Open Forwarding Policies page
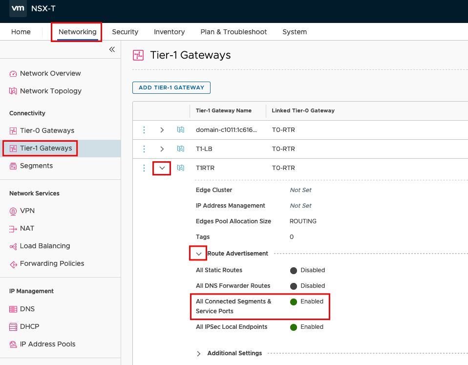The image size is (468, 365). click(52, 264)
